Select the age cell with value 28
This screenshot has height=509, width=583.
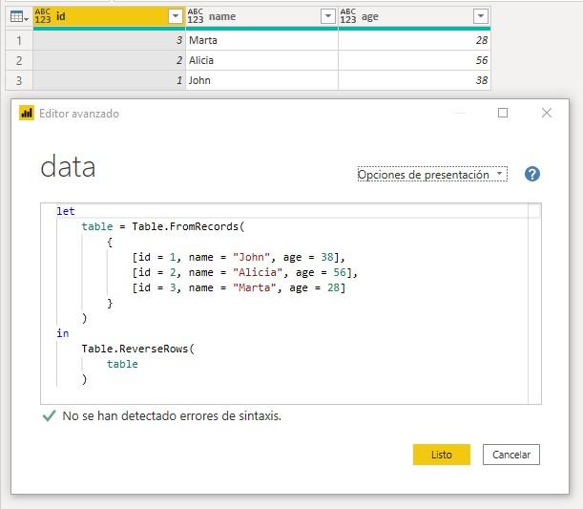[414, 40]
